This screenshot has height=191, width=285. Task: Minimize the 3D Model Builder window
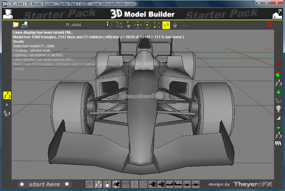(x=259, y=2)
